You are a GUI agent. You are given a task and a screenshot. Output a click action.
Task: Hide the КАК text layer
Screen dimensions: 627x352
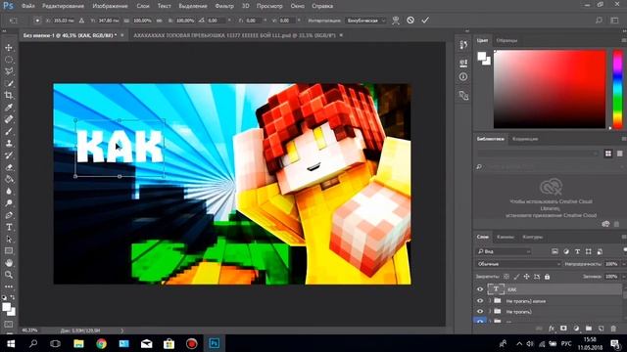point(480,289)
